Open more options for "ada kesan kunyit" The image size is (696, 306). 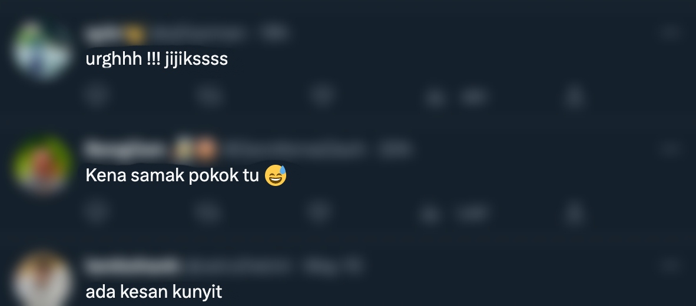coord(670,265)
